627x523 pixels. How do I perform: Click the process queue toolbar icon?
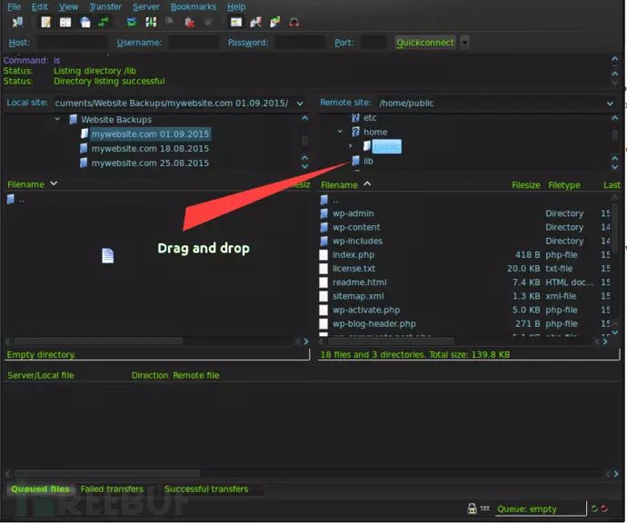point(151,23)
